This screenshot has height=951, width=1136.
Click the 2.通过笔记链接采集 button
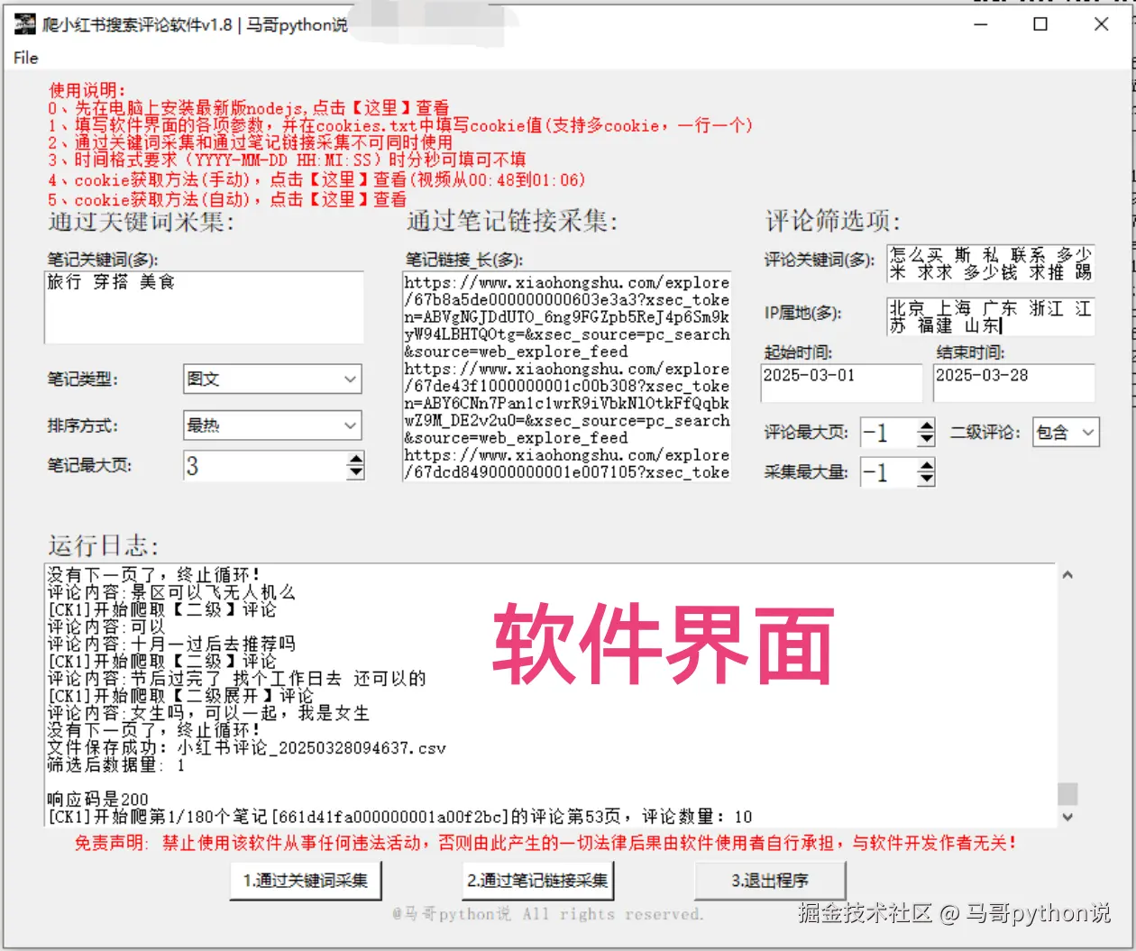point(537,882)
